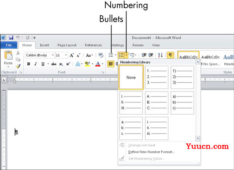Switch to the View tab
The width and height of the screenshot is (234, 170).
[156, 45]
